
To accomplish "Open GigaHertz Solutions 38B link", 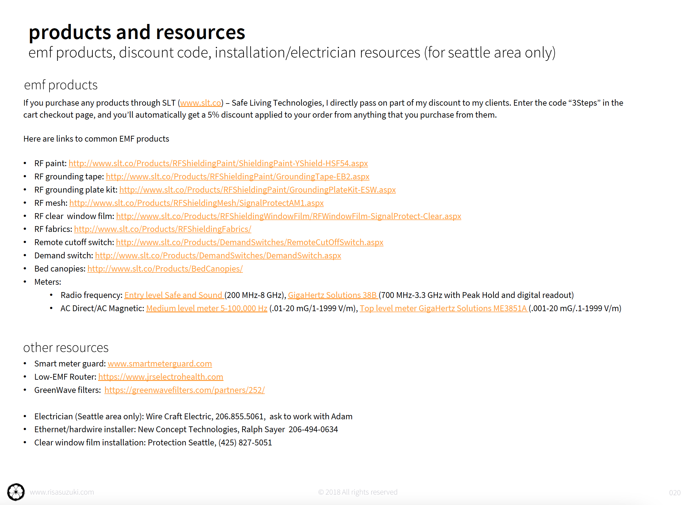I will 333,295.
